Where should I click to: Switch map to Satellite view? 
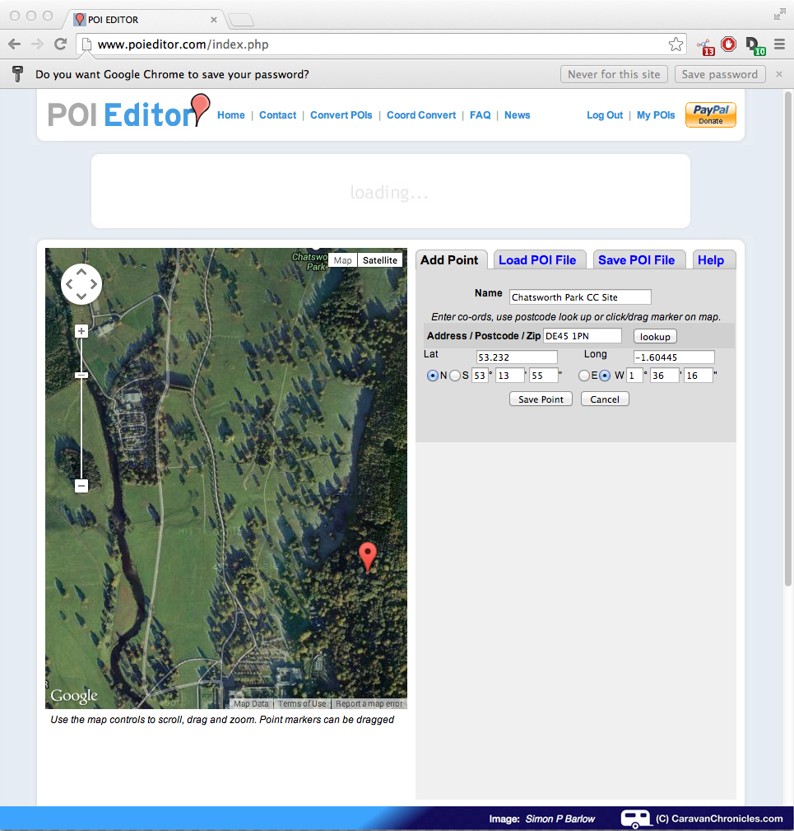click(380, 260)
